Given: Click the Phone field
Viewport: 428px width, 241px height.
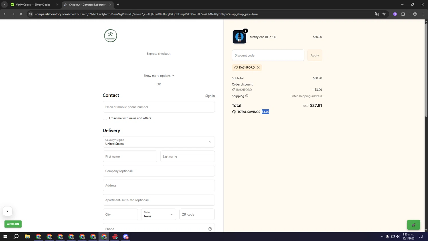Looking at the screenshot, I should (x=159, y=229).
